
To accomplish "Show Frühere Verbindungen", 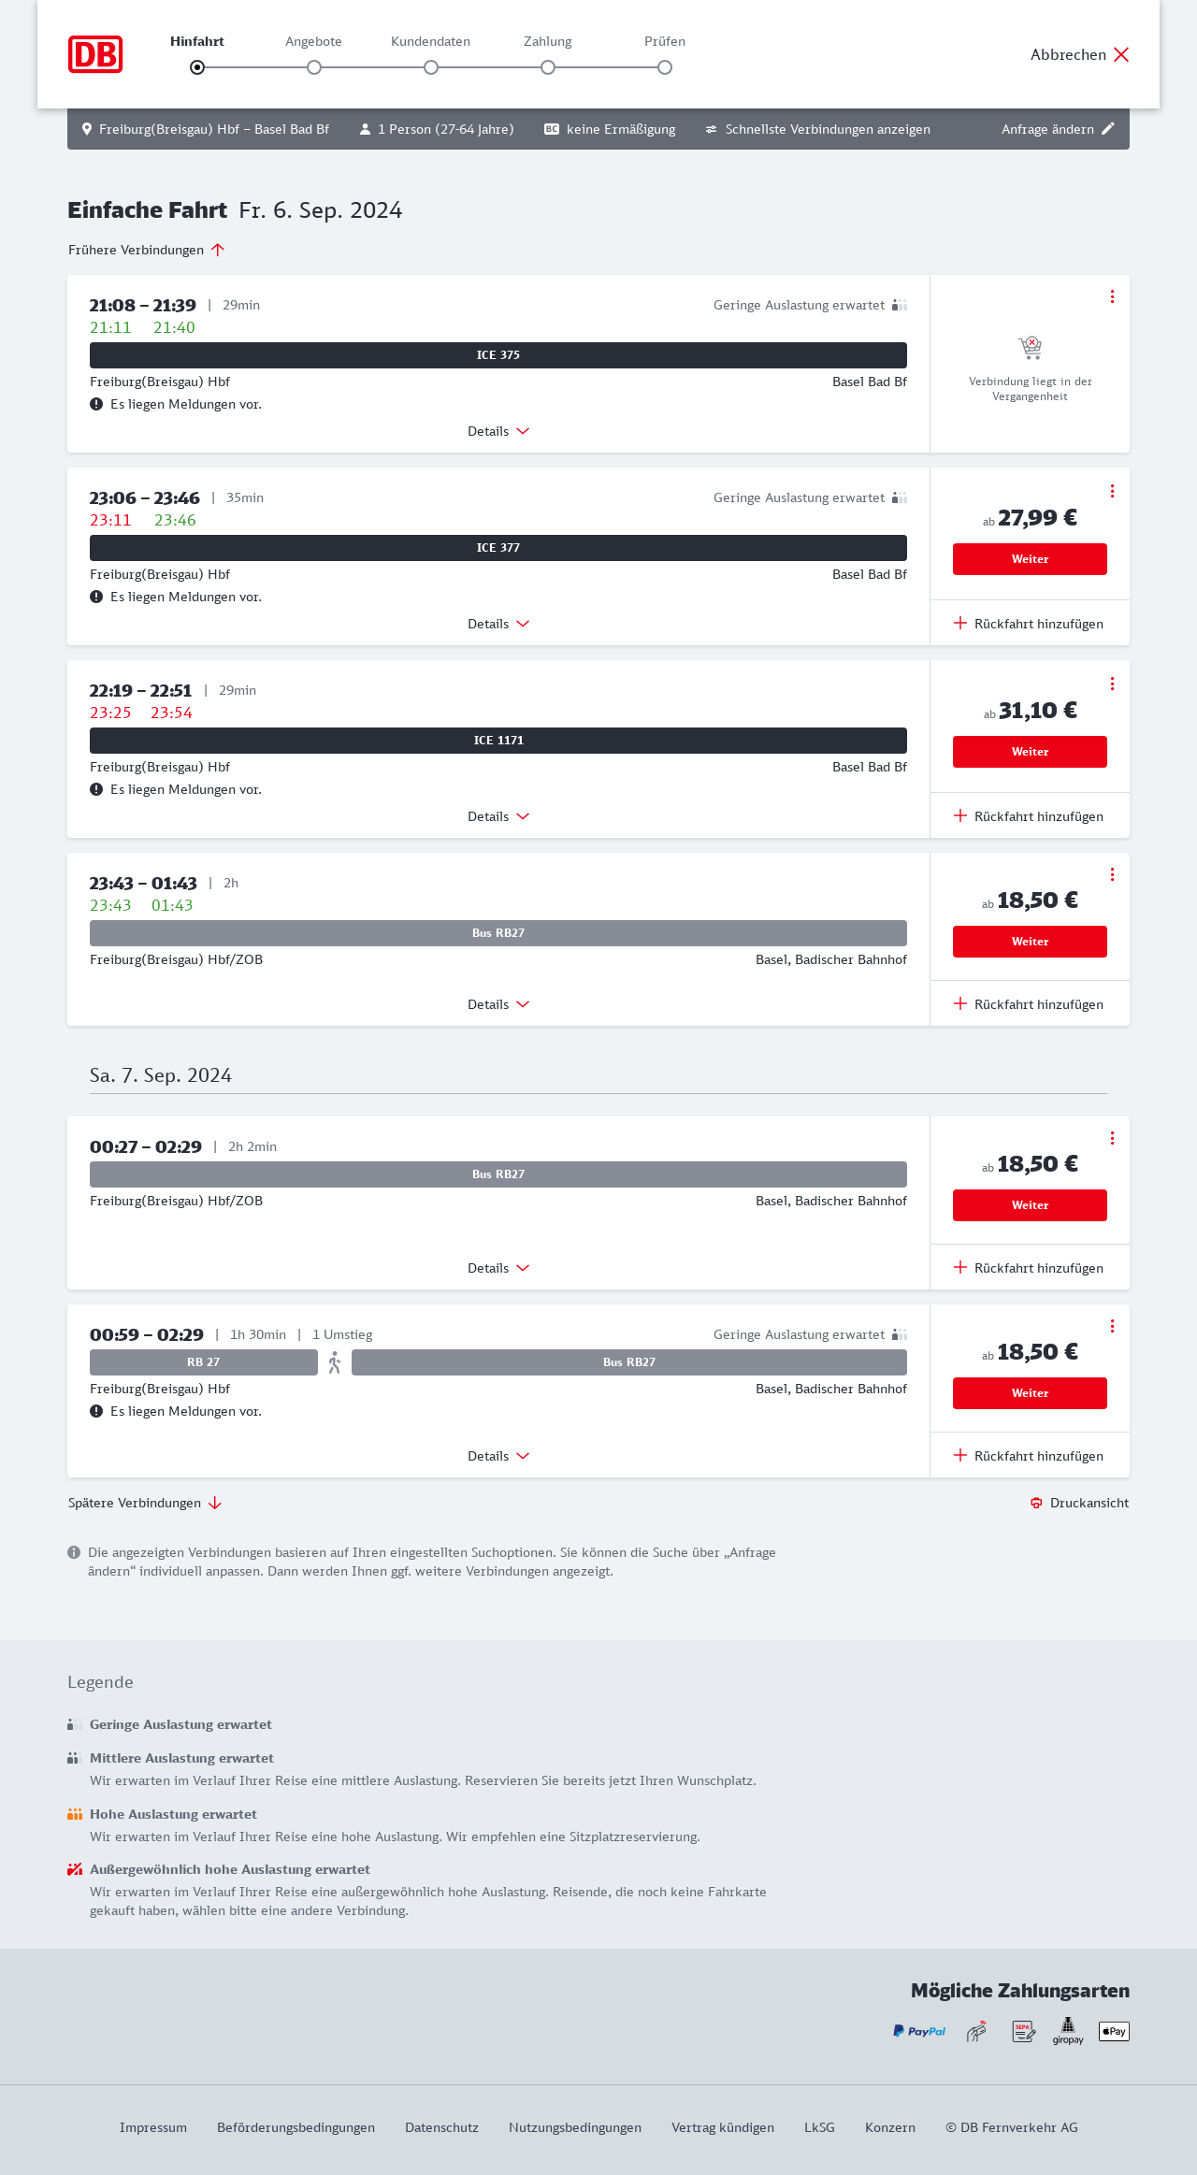I will 146,250.
